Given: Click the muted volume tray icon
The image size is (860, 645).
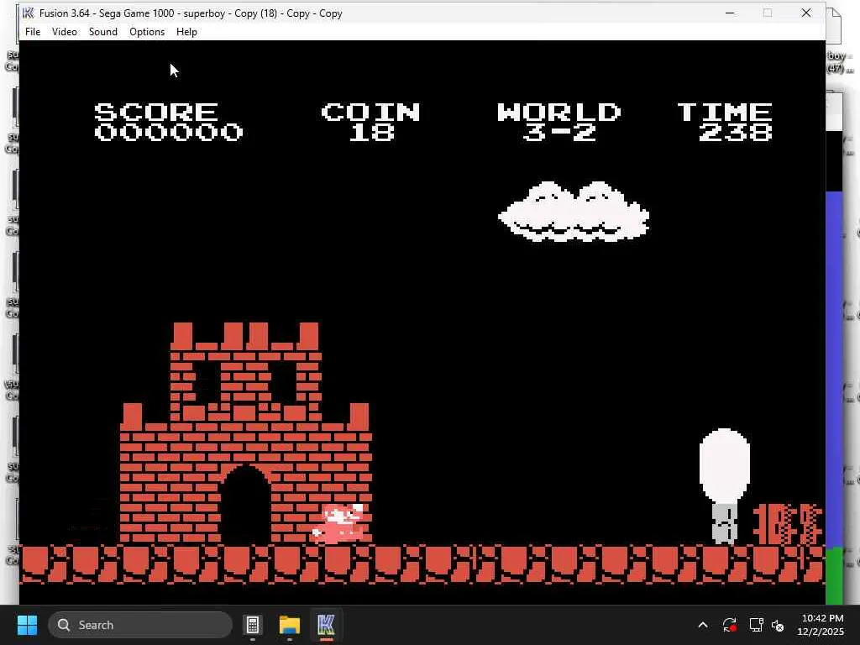Looking at the screenshot, I should (x=778, y=625).
